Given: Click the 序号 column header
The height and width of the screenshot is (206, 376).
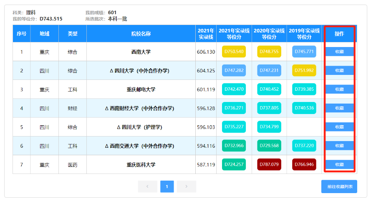Looking at the screenshot, I should [x=22, y=33].
